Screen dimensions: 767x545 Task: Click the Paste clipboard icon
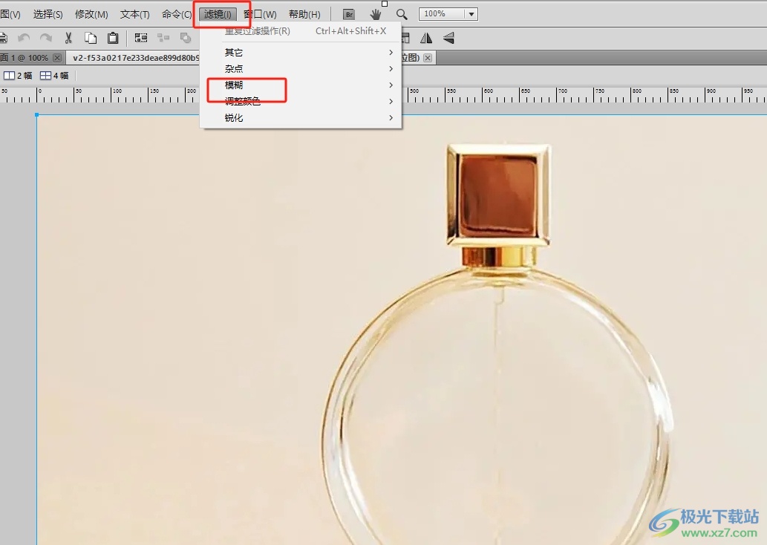click(113, 38)
